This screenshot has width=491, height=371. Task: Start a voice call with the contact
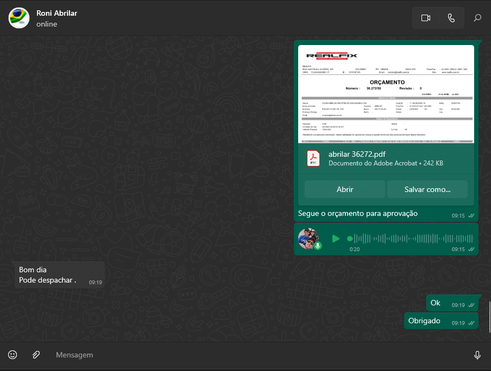point(451,18)
